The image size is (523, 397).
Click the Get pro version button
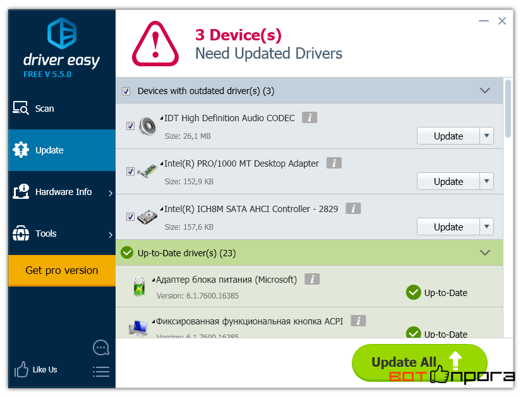[x=62, y=270]
